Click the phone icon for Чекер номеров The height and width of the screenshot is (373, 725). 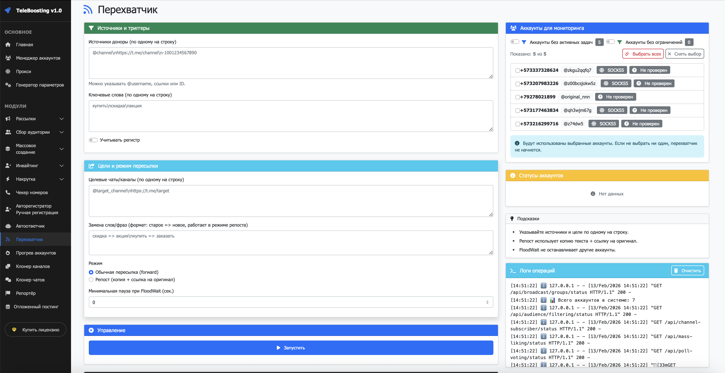(8, 193)
